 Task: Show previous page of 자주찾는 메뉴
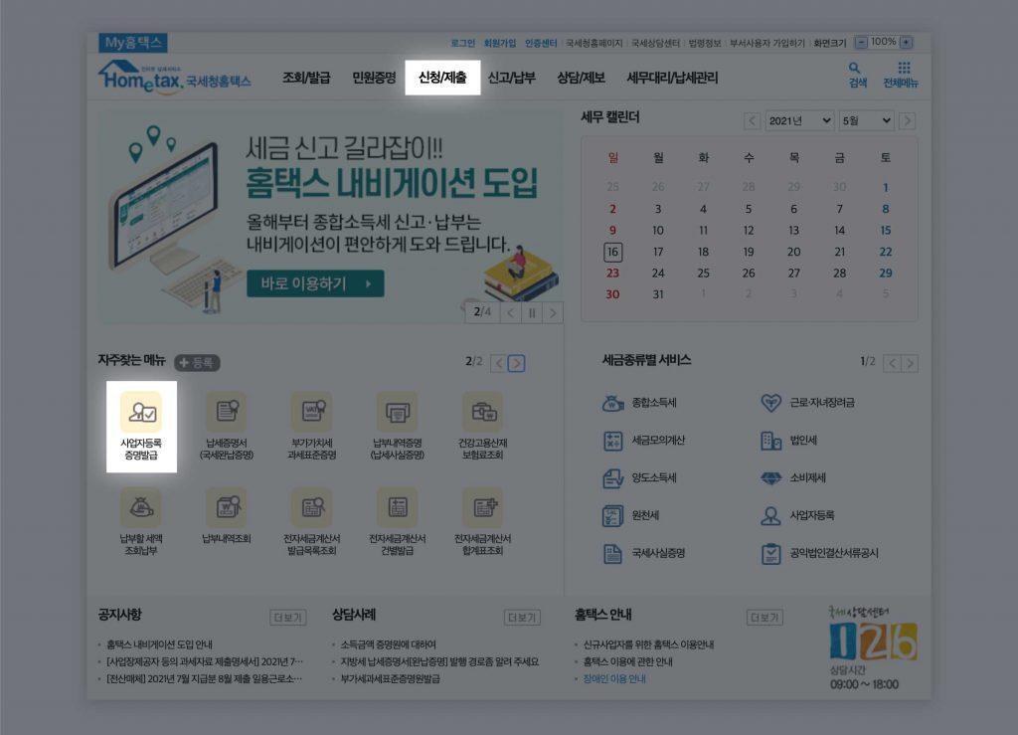click(x=499, y=363)
